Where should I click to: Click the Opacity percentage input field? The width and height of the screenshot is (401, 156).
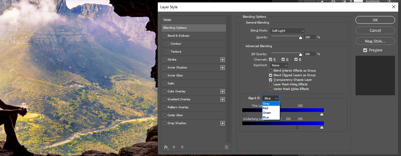pyautogui.click(x=310, y=37)
